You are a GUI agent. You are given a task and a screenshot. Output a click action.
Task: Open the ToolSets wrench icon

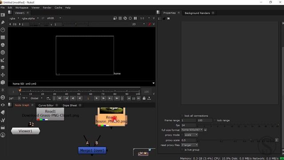click(x=3, y=120)
